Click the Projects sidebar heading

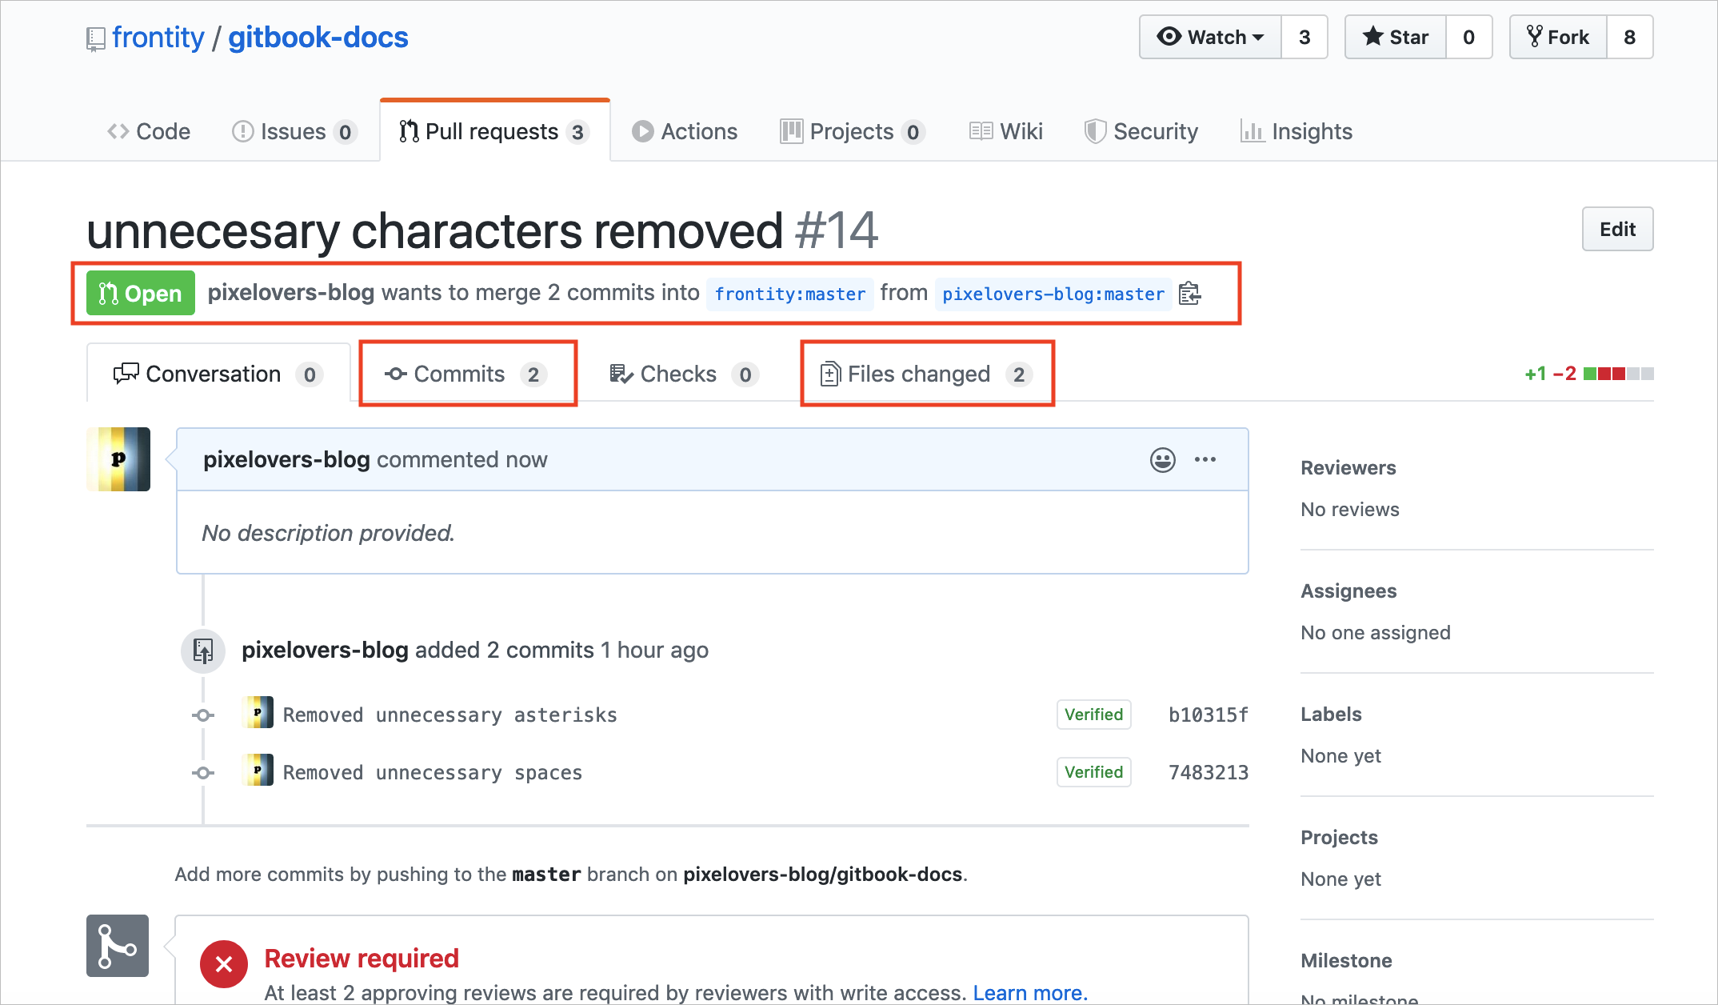pos(1339,838)
